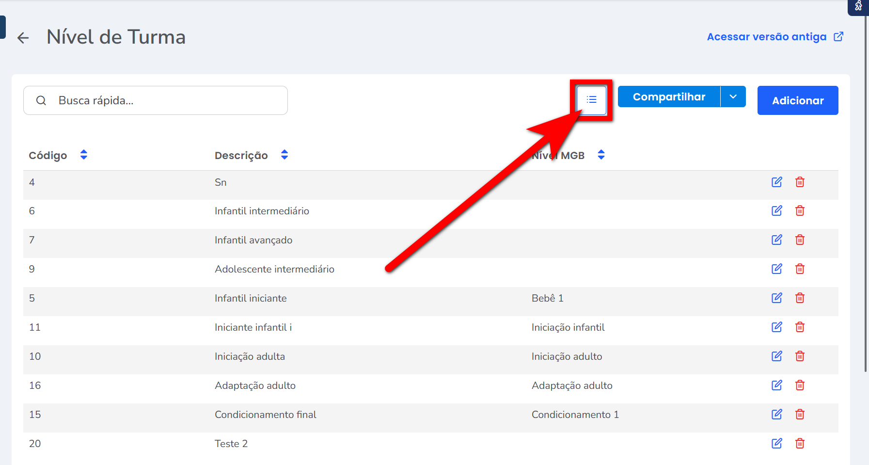Expand the Compartilhar dropdown arrow
The width and height of the screenshot is (869, 465).
point(733,97)
